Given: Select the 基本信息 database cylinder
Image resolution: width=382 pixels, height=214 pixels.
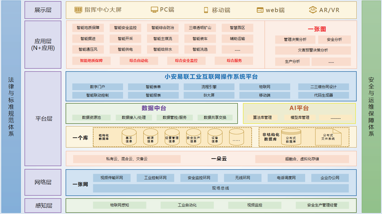Looking at the screenshot, I should (129, 137).
